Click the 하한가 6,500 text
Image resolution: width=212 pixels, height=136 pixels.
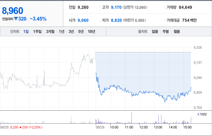(134, 20)
